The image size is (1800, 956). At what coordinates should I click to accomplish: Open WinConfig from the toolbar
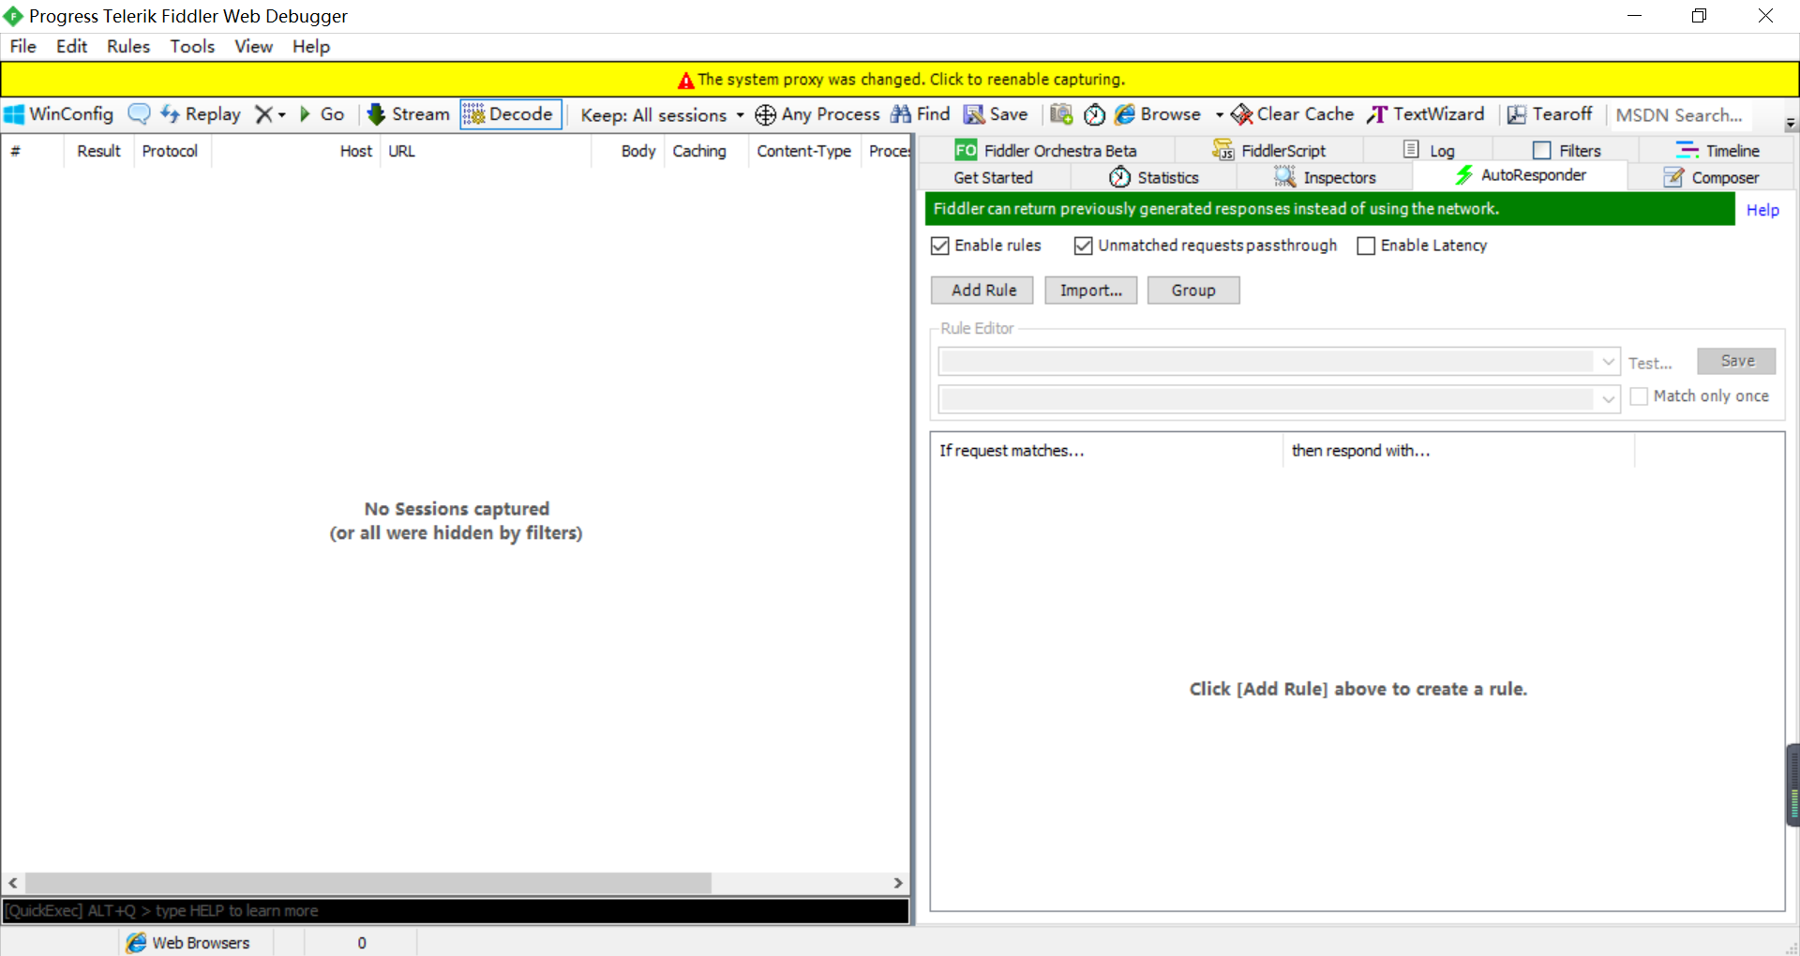pyautogui.click(x=59, y=114)
